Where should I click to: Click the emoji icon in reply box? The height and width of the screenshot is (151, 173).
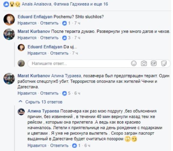tap(134, 64)
